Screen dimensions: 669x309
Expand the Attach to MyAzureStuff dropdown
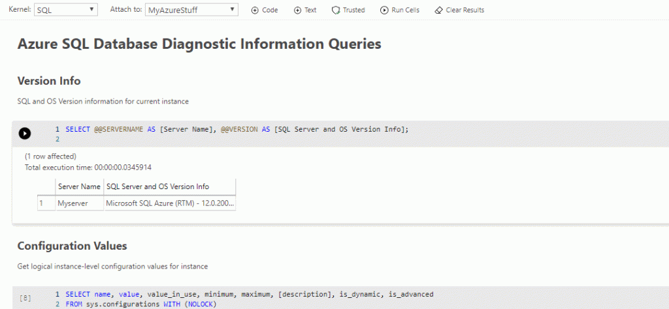pos(191,10)
